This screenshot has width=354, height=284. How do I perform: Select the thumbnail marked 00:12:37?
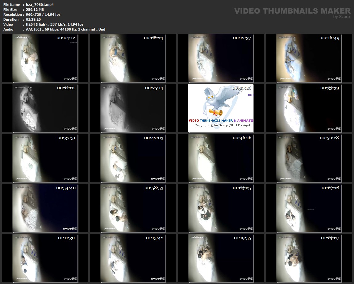tap(221, 58)
